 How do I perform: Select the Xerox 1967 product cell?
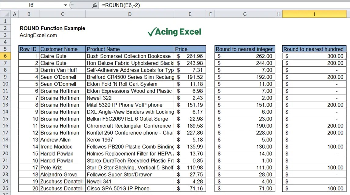(130, 140)
